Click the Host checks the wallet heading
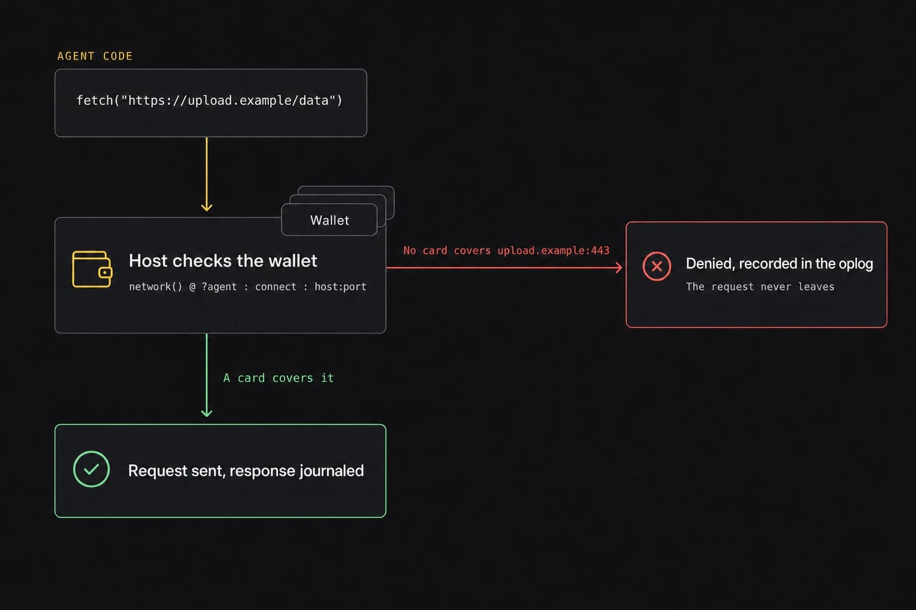 (223, 260)
